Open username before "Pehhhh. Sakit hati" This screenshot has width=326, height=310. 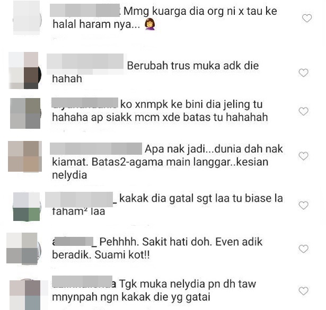click(x=74, y=242)
